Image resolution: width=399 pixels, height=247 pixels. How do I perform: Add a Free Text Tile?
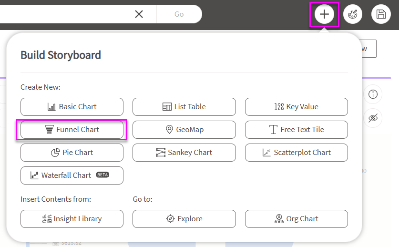pyautogui.click(x=296, y=130)
